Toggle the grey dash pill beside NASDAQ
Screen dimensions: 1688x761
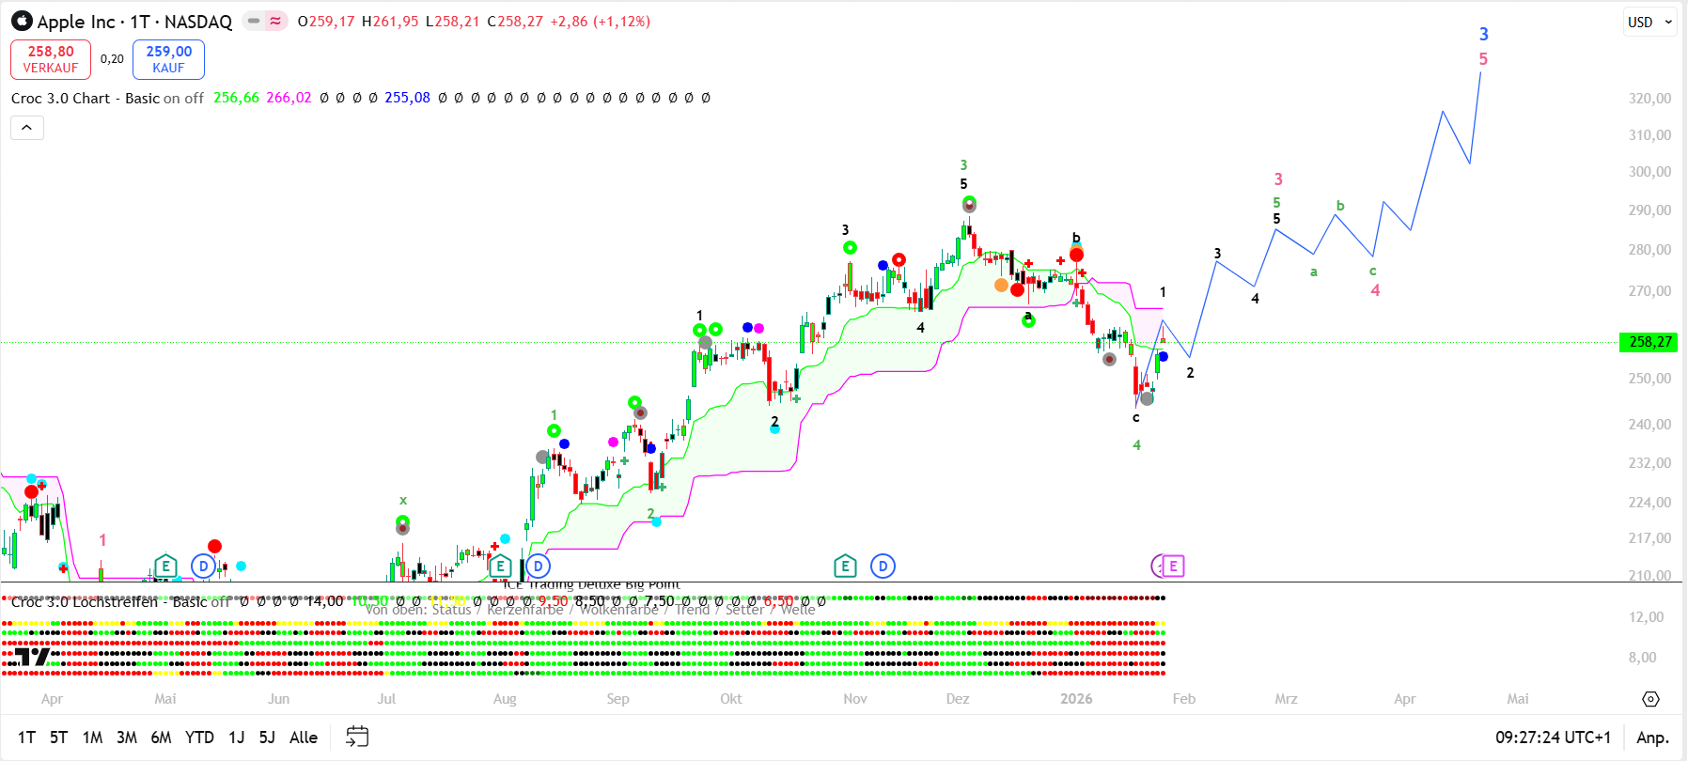pyautogui.click(x=254, y=21)
